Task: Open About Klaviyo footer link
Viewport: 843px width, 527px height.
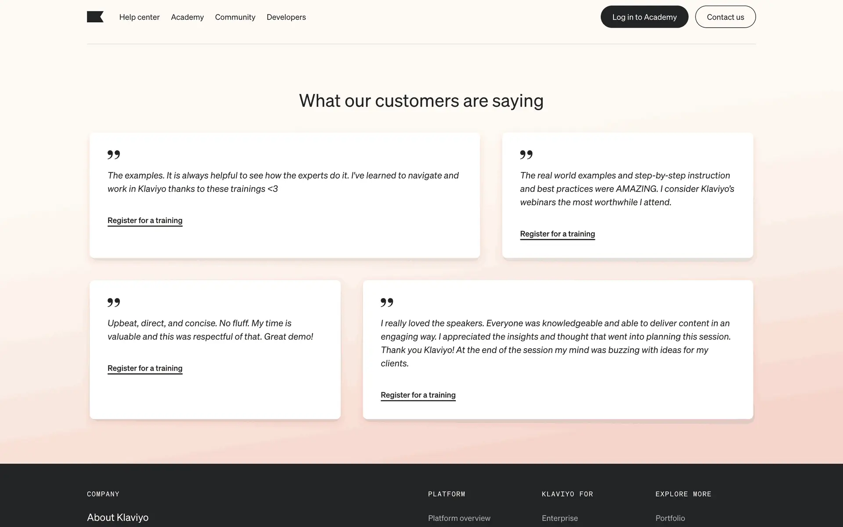Action: (118, 517)
